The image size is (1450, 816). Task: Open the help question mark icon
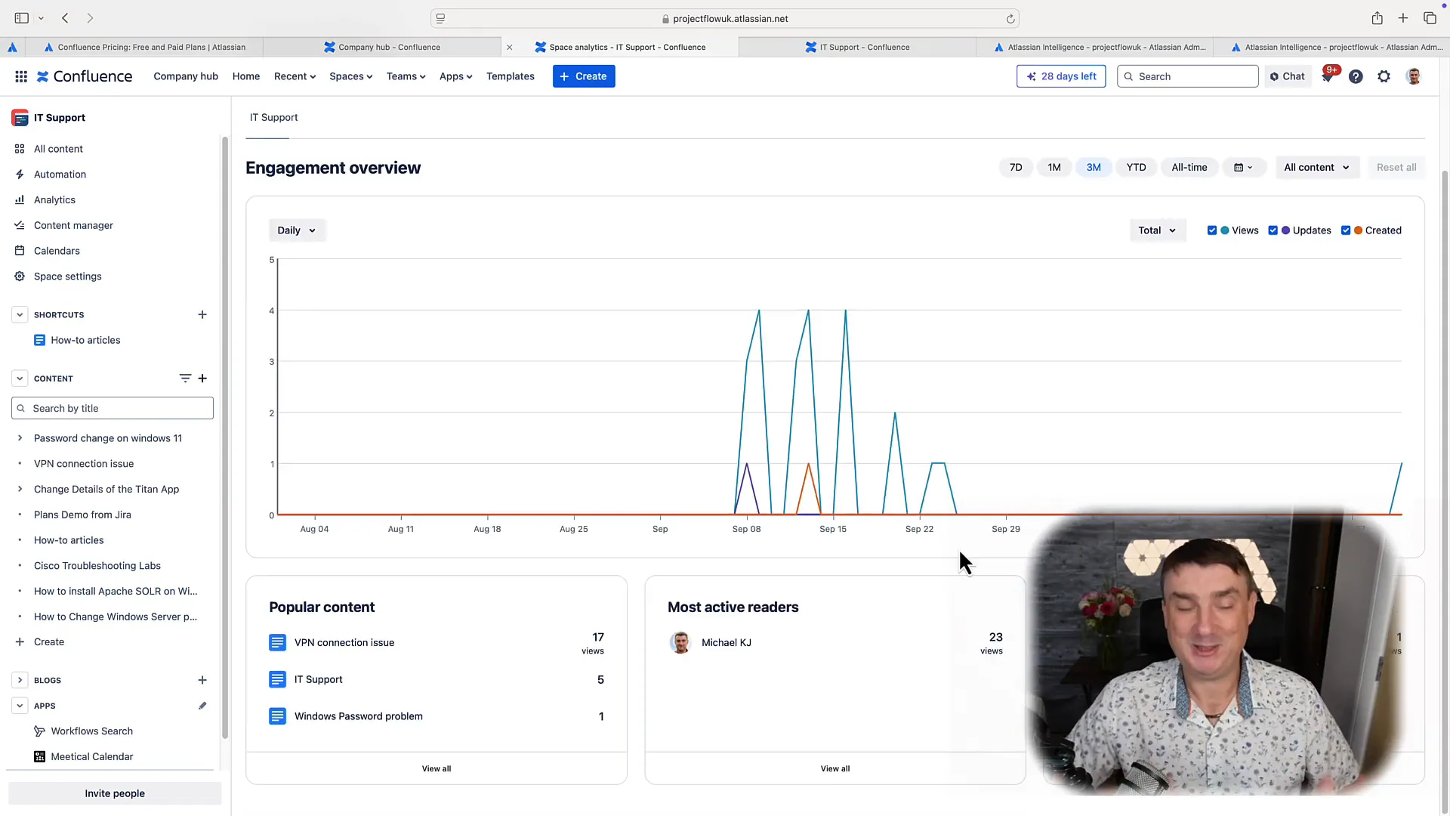pyautogui.click(x=1356, y=76)
